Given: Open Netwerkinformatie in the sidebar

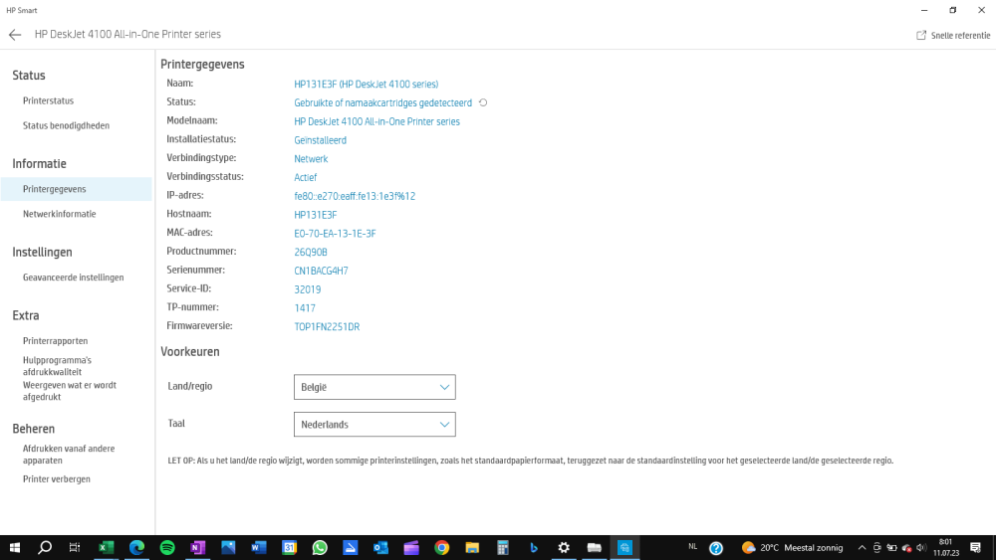Looking at the screenshot, I should point(59,214).
